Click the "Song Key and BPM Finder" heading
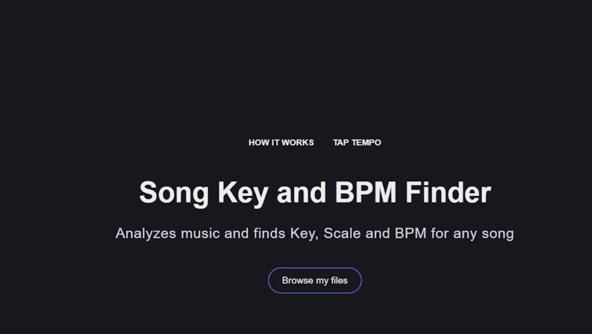 pos(315,191)
